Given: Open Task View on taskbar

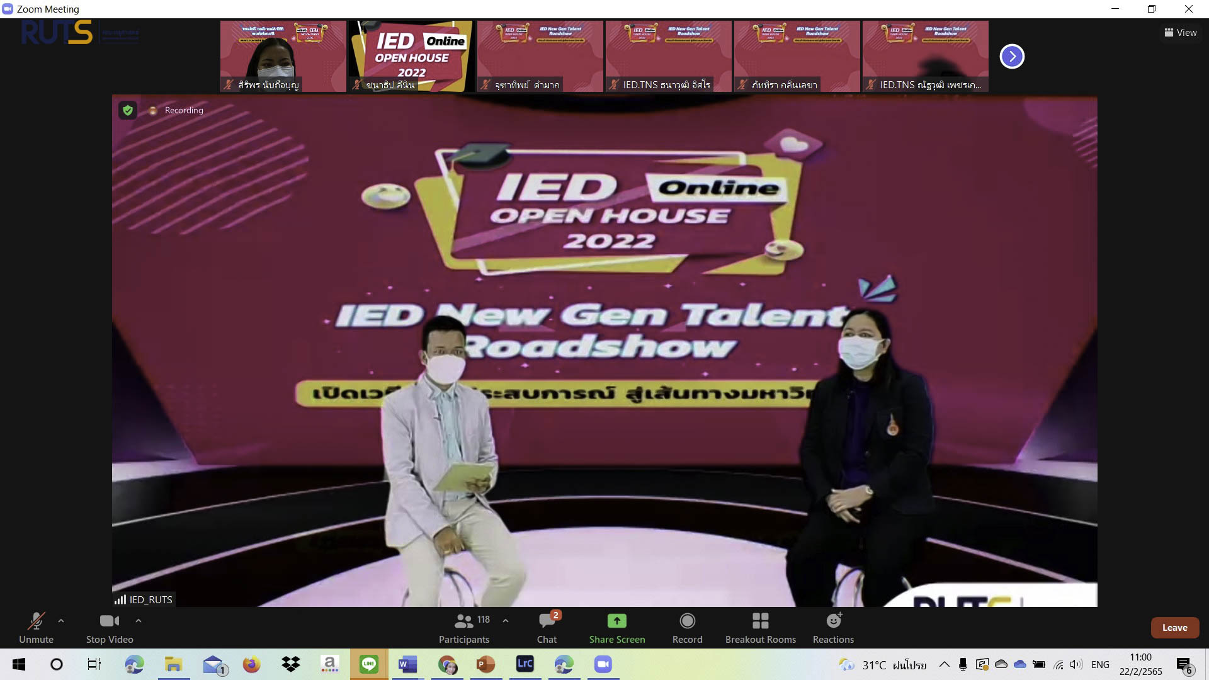Looking at the screenshot, I should pyautogui.click(x=94, y=664).
